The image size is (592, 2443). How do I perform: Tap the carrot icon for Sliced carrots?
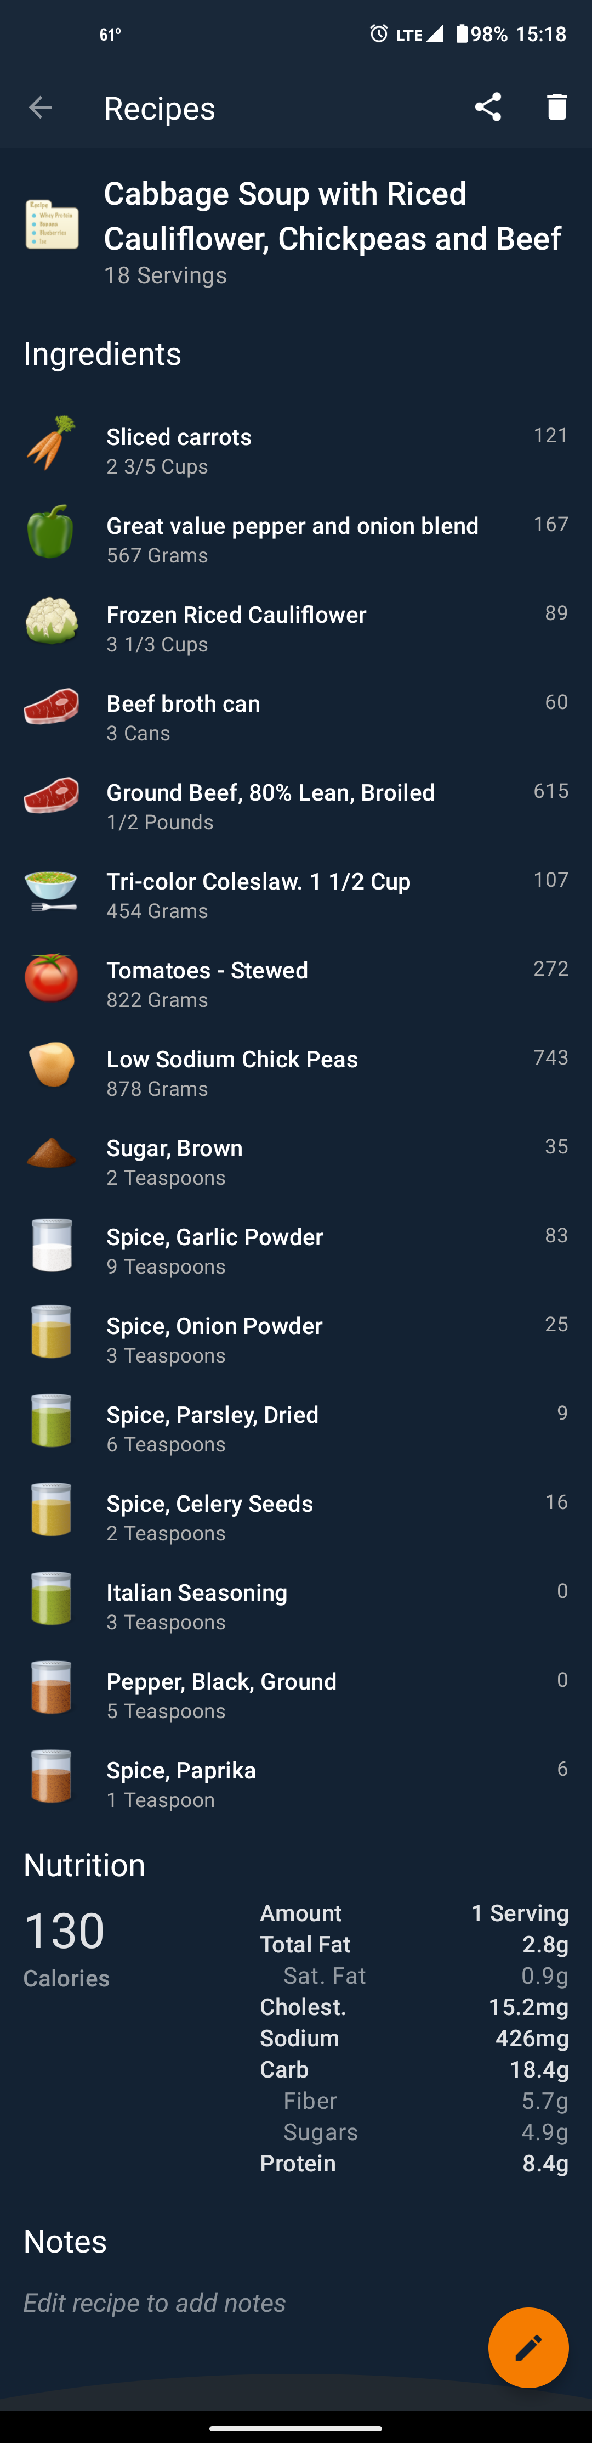pyautogui.click(x=51, y=443)
